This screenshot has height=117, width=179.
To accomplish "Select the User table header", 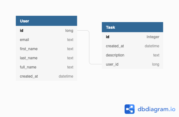I will point(46,21).
